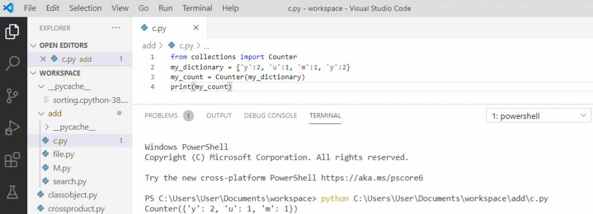Click the VS Code logo icon
Image resolution: width=593 pixels, height=214 pixels.
click(8, 8)
